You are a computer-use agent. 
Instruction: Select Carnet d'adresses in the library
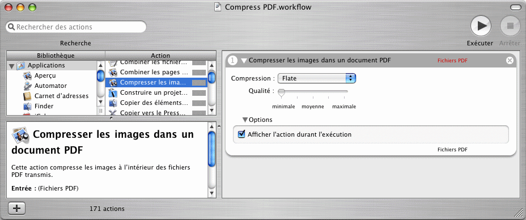pyautogui.click(x=61, y=96)
